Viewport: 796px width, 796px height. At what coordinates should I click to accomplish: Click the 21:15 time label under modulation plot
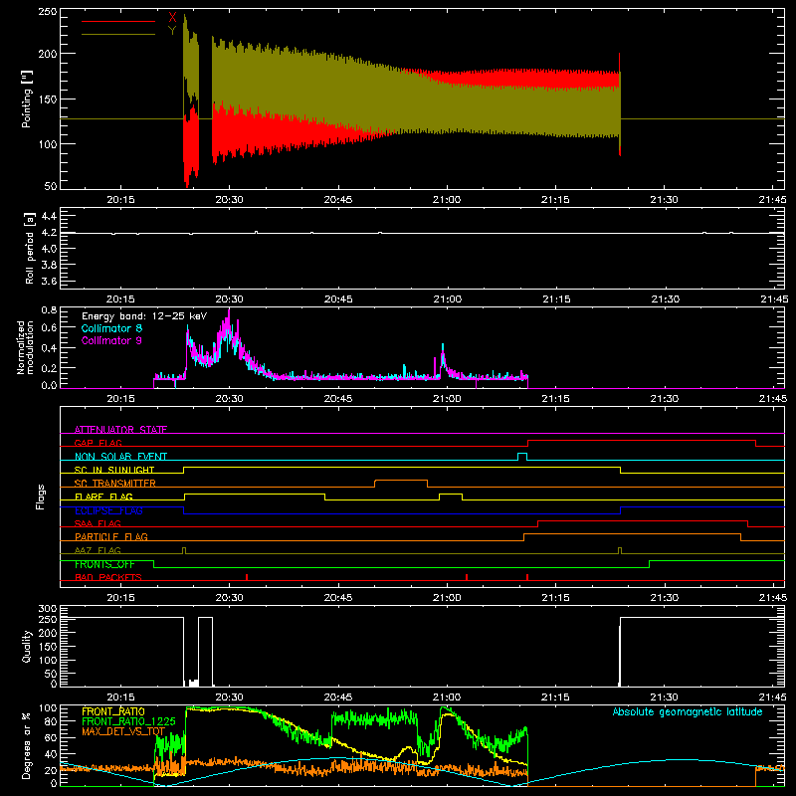[555, 399]
